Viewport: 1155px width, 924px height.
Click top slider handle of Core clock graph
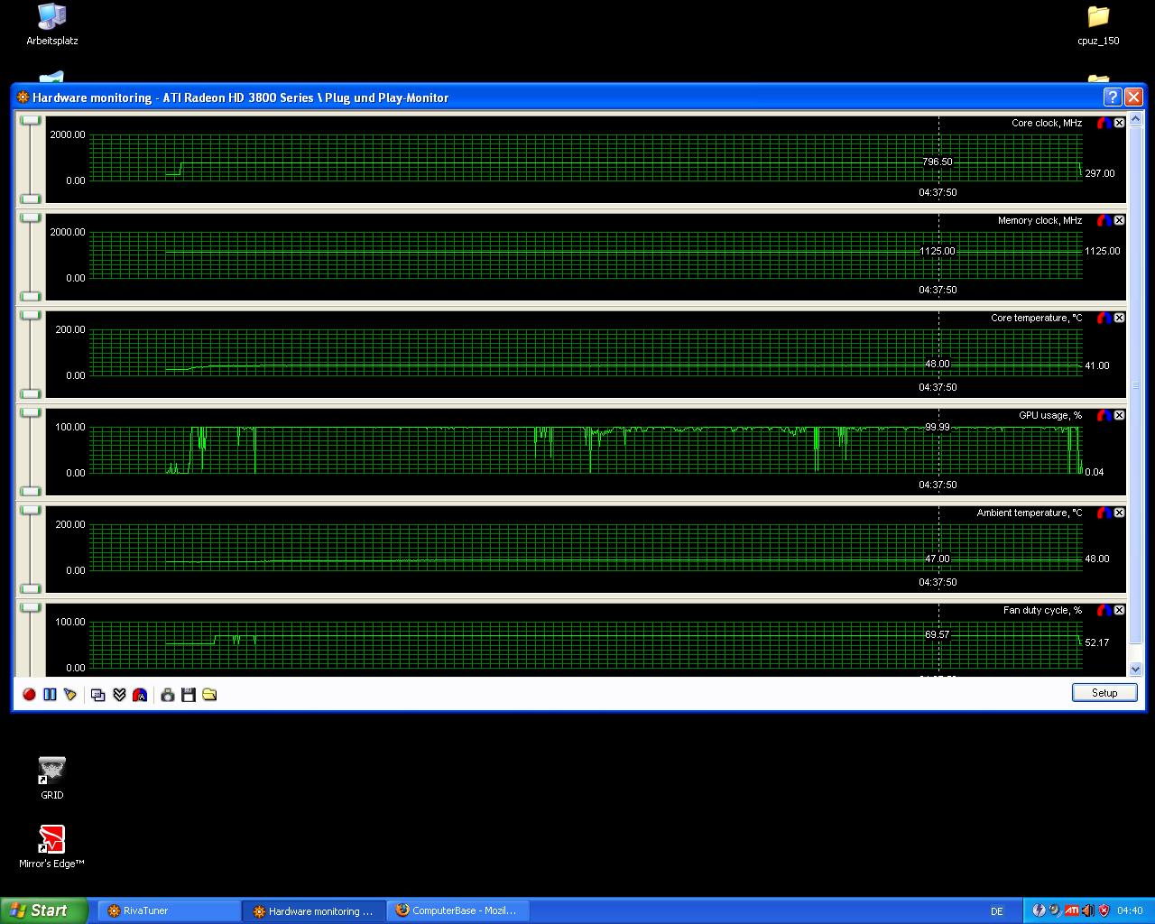(x=31, y=120)
